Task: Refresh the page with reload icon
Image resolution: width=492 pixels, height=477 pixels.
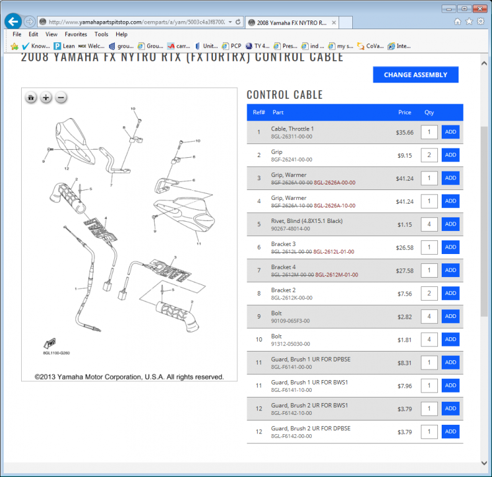Action: (x=238, y=22)
